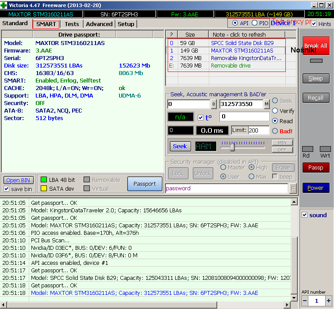Select the User radio option
The height and width of the screenshot is (309, 334).
(x=223, y=177)
